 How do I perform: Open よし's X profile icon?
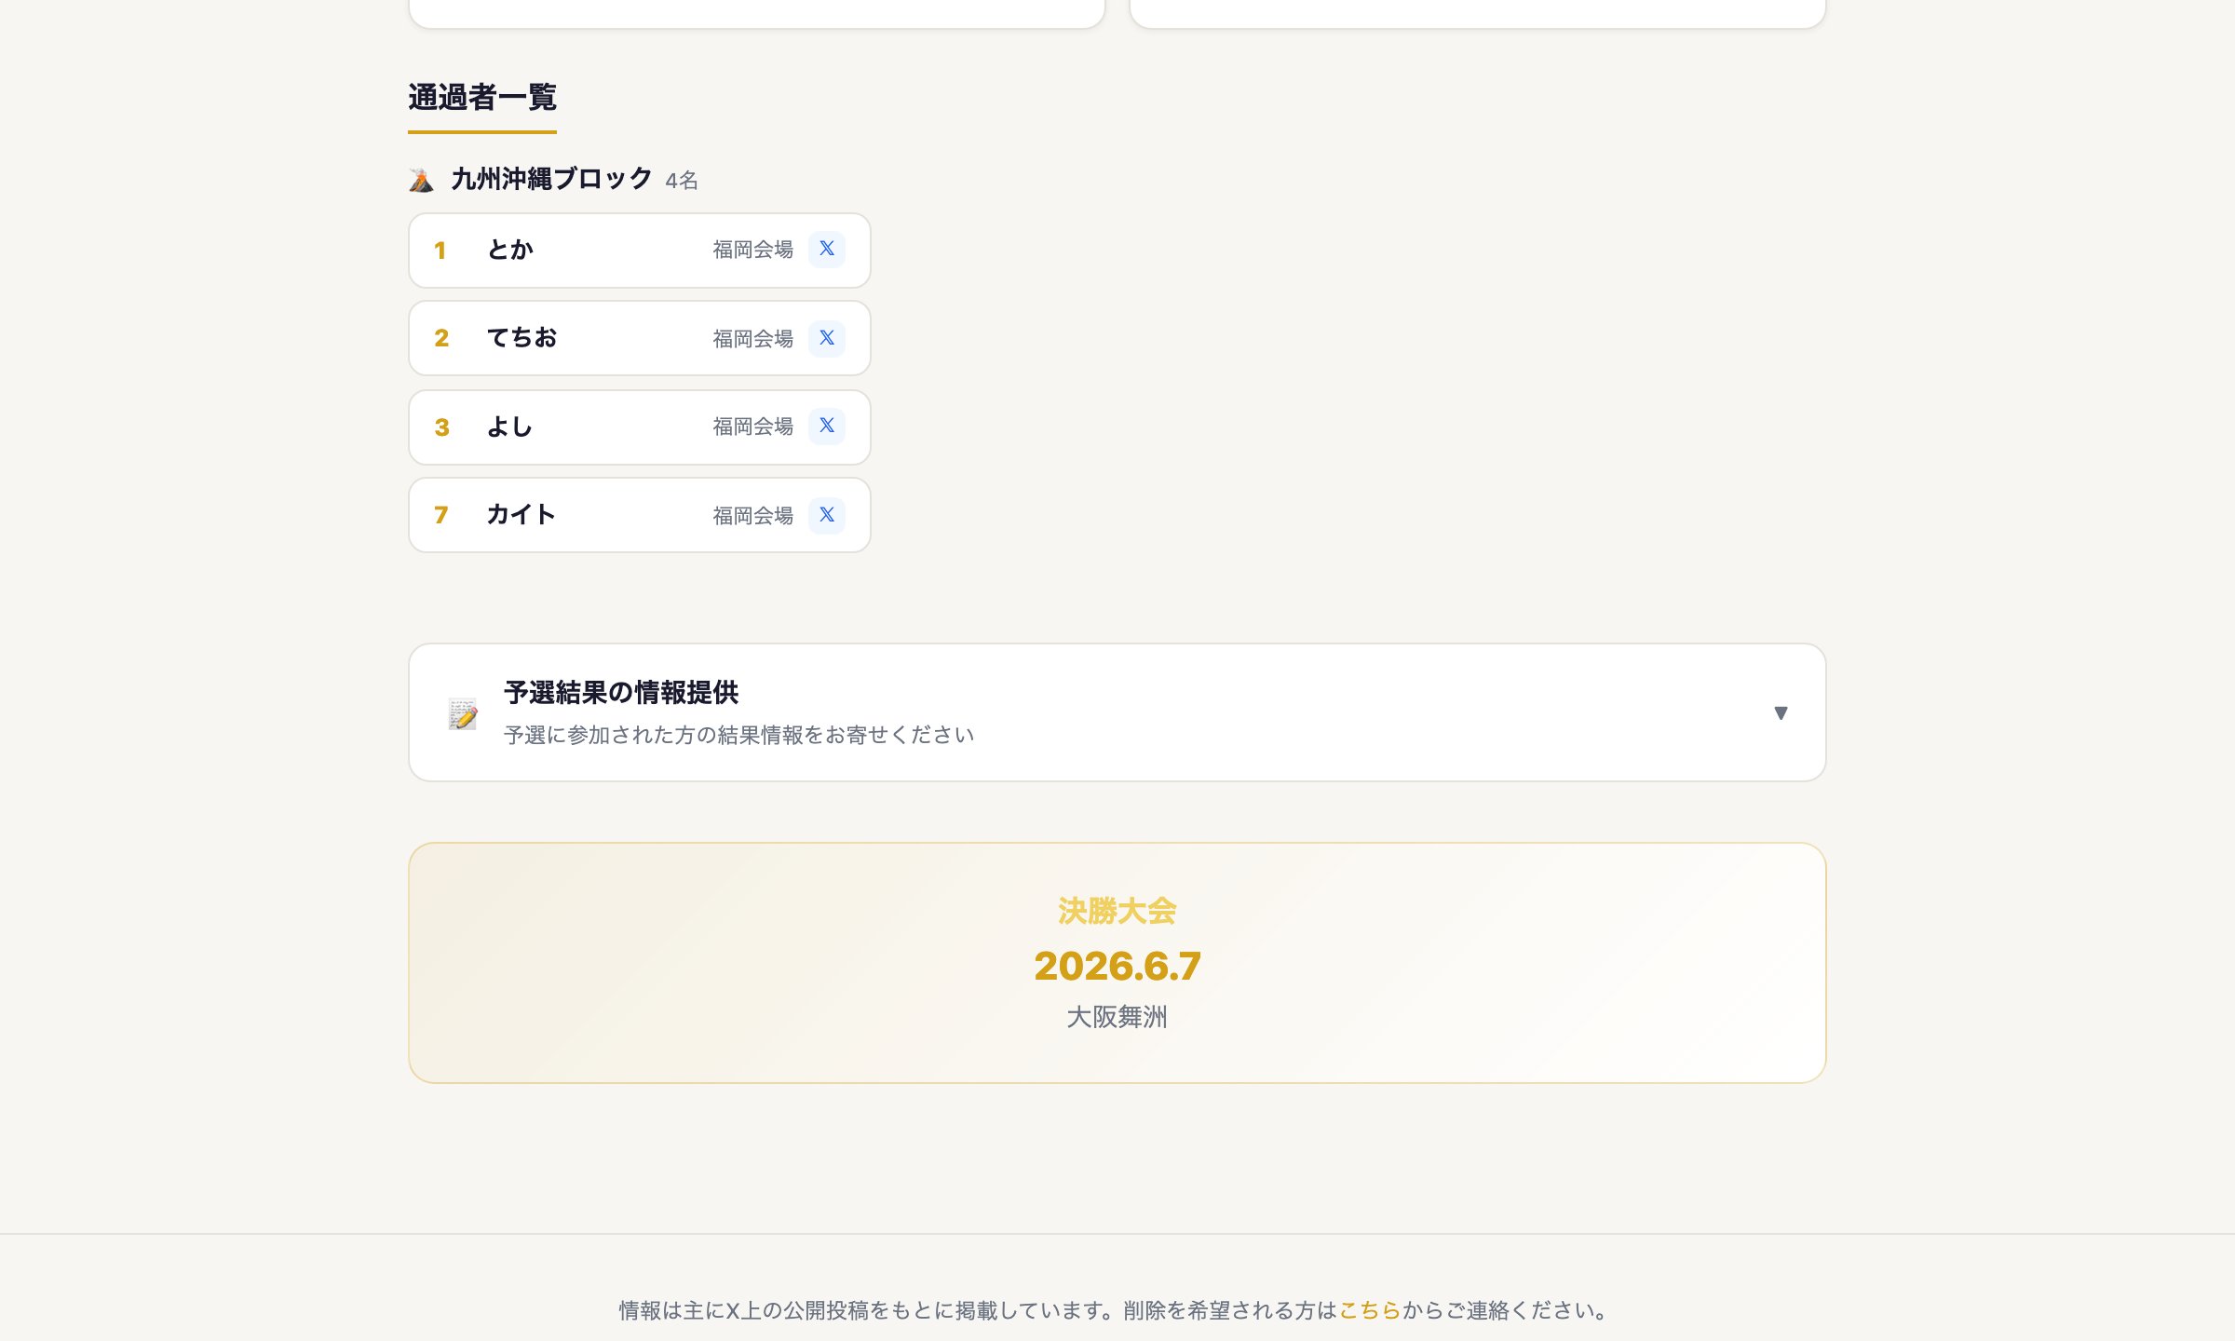tap(826, 427)
